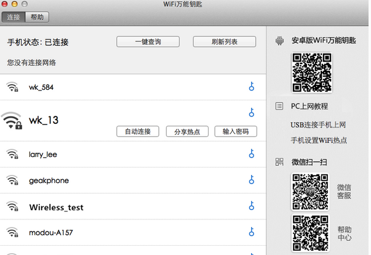Screen dimensions: 371x255
Task: Click the 微信客服 label
Action: coord(344,192)
